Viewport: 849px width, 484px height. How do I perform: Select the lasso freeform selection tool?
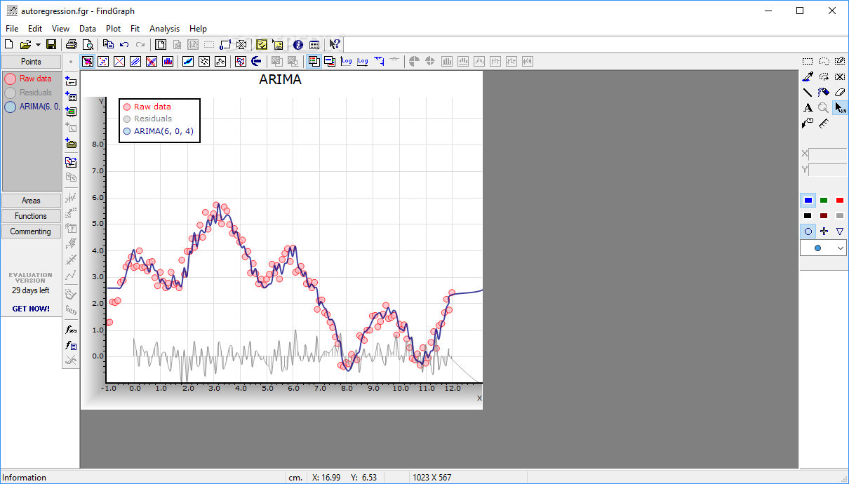824,61
